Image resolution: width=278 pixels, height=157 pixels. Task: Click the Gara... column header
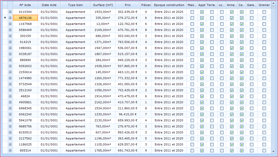tap(252, 5)
